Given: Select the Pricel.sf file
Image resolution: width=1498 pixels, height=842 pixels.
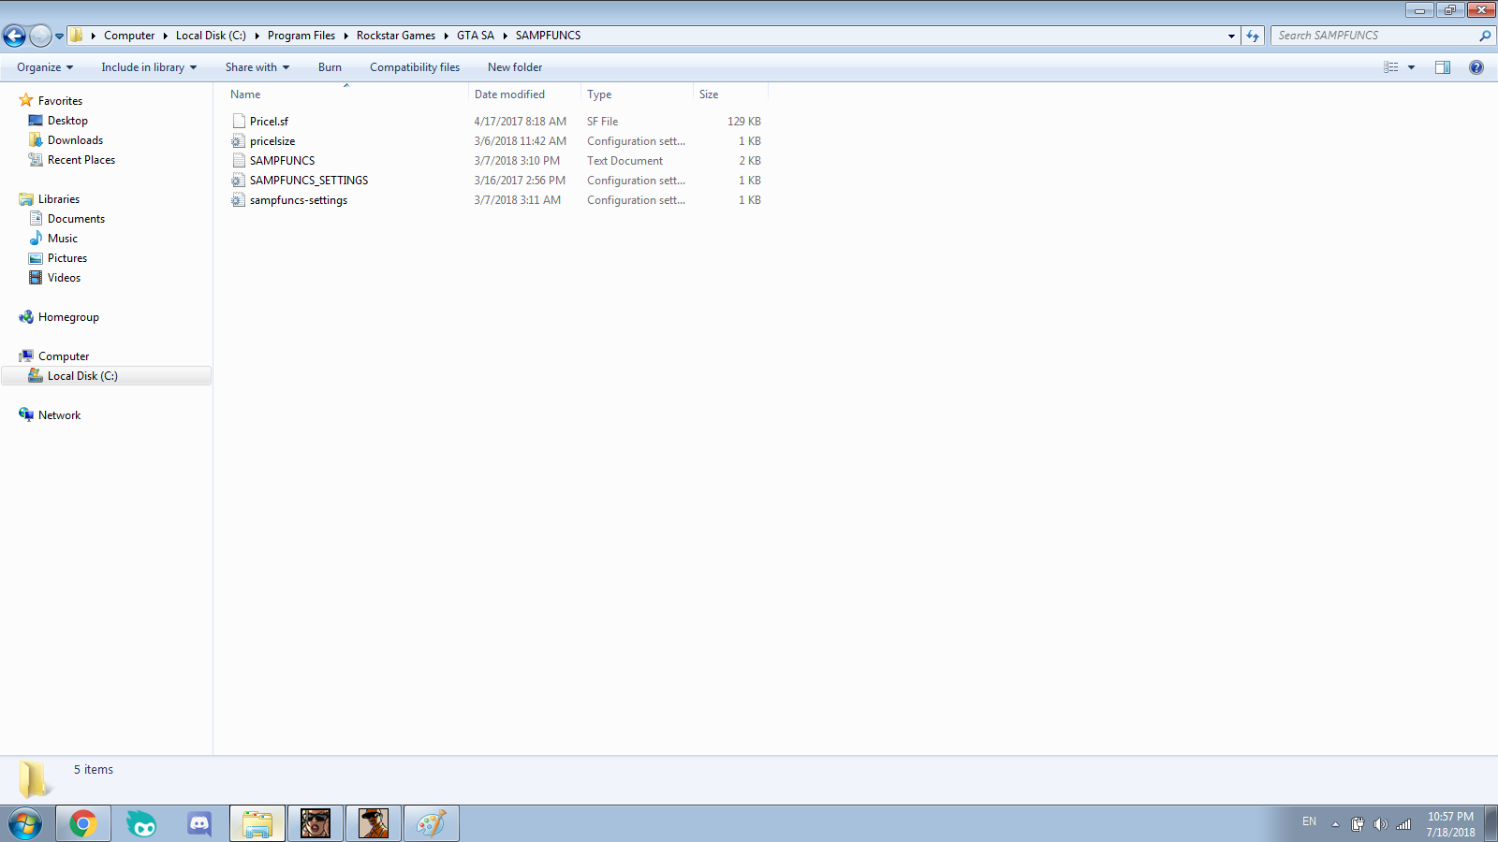Looking at the screenshot, I should point(269,122).
